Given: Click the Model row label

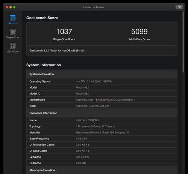Looking at the screenshot, I should pos(33,87).
